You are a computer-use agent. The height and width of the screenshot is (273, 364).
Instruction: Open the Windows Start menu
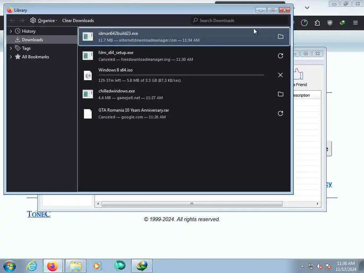tap(10, 266)
